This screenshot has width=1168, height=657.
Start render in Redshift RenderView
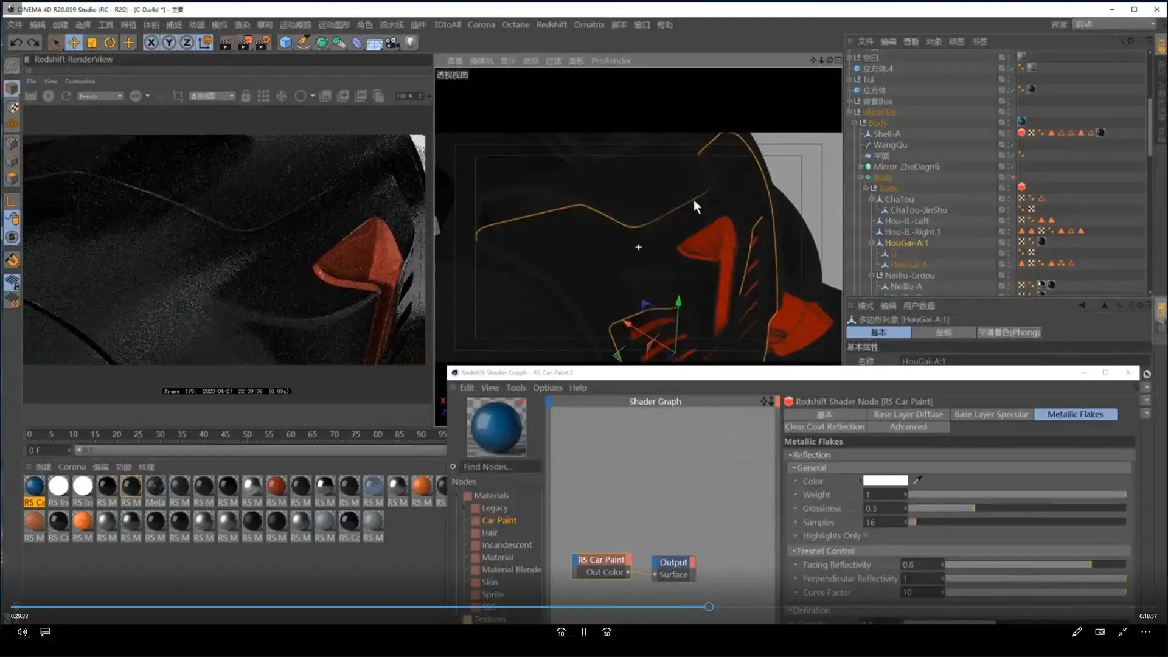tap(48, 96)
